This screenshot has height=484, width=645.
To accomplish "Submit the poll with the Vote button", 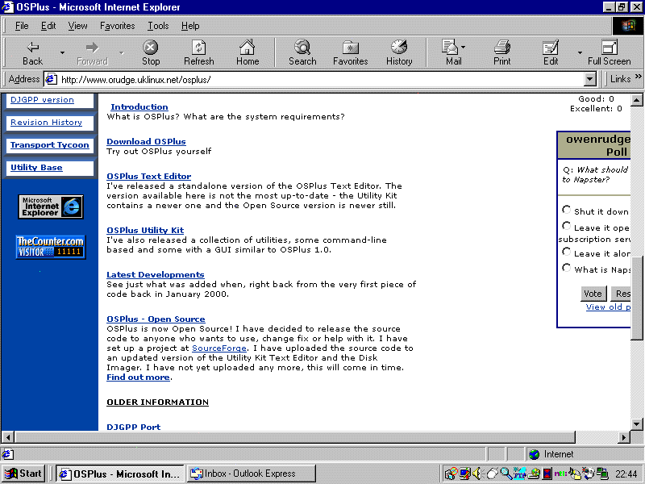I will [x=593, y=294].
